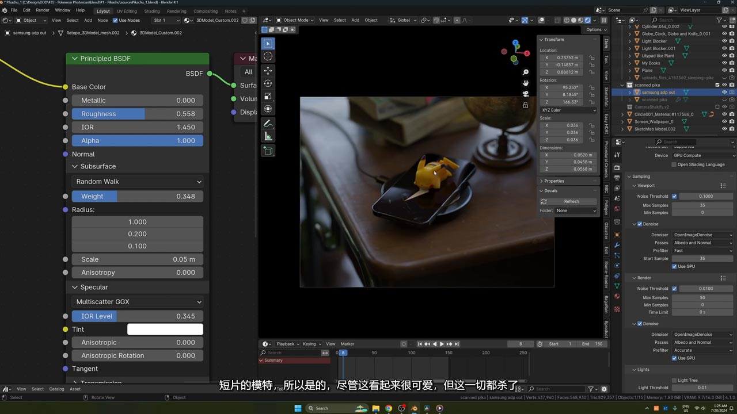Choose the Move tool in viewport toolbar

click(268, 71)
